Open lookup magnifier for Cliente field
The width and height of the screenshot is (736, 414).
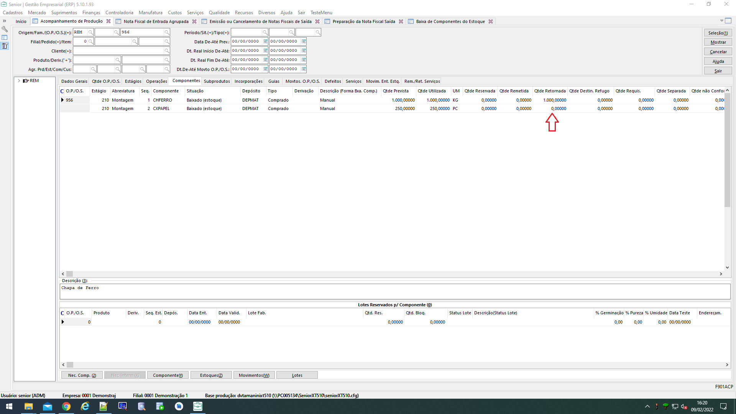[x=167, y=51]
